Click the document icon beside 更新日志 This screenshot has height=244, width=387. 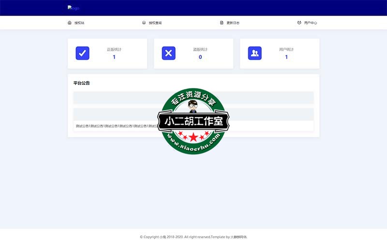coord(222,23)
